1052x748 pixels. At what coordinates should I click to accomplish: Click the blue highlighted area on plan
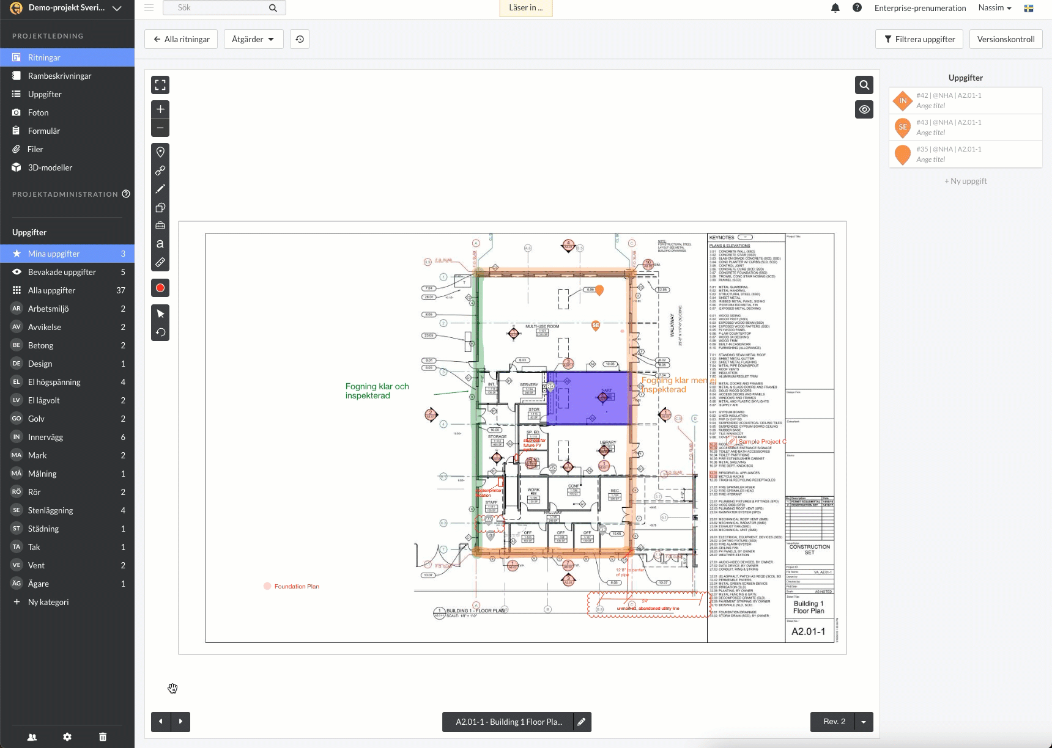click(x=587, y=398)
